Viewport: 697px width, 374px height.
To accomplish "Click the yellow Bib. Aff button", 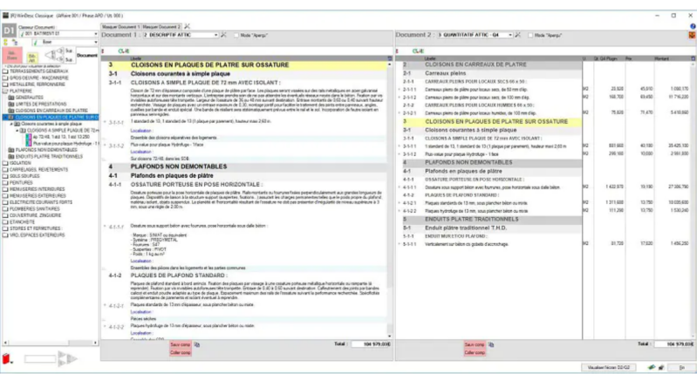I will [x=32, y=58].
